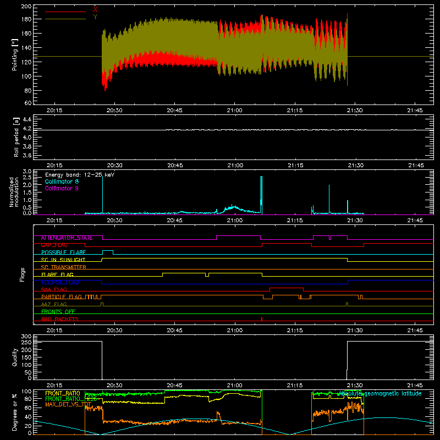Click the Y legend label in Pointing plot
This screenshot has height=440, width=440.
[x=95, y=17]
